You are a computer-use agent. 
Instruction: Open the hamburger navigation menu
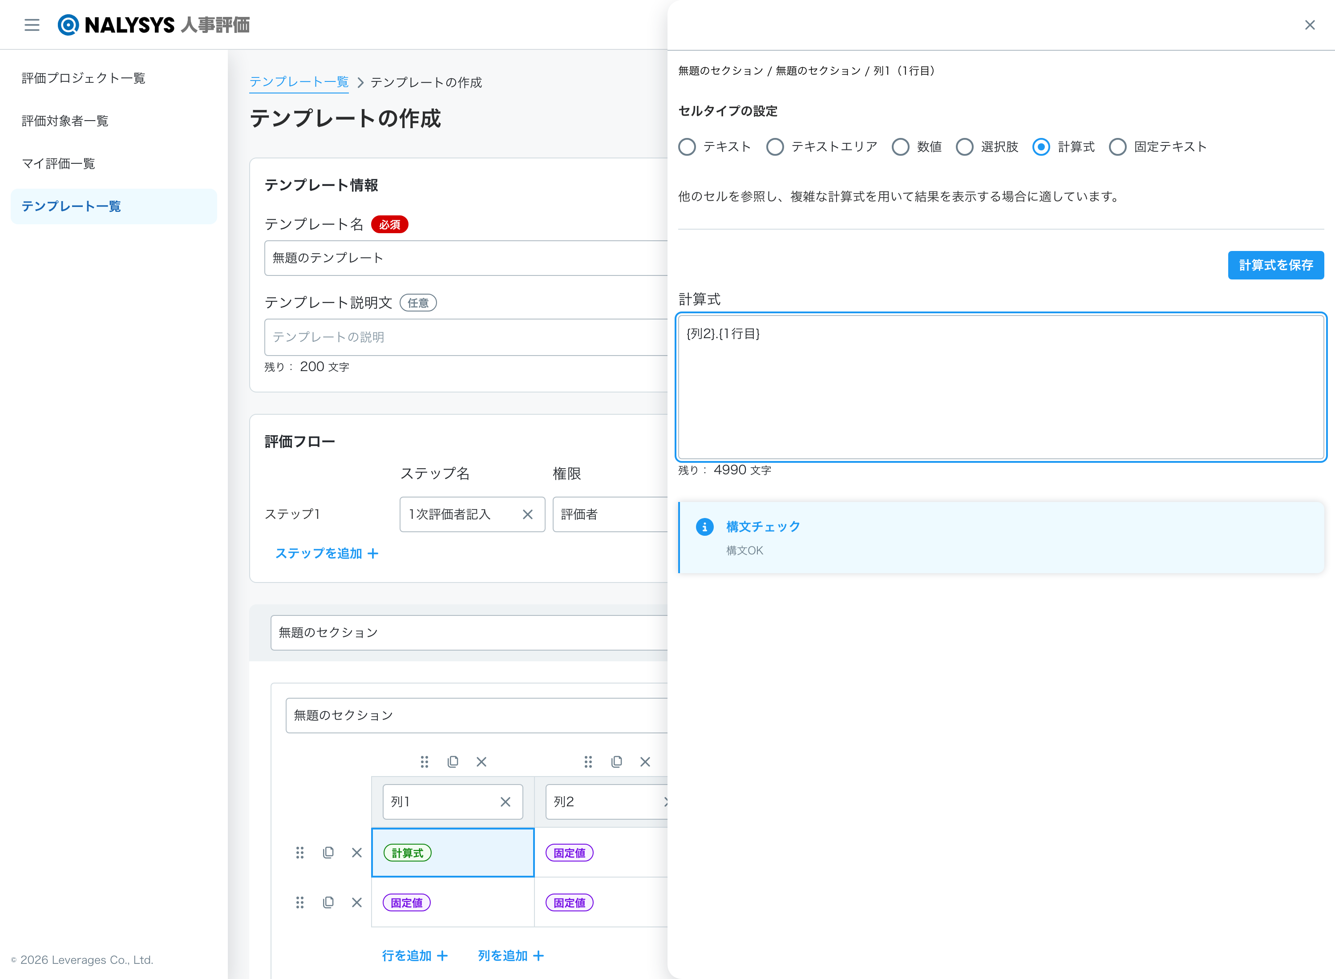coord(32,25)
